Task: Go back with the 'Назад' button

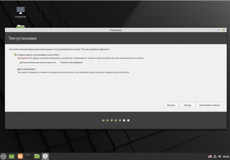Action: click(187, 105)
